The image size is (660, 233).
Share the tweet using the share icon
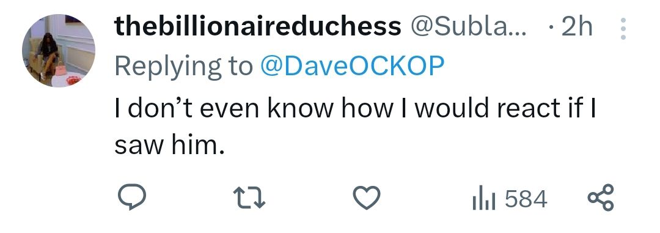click(x=601, y=198)
